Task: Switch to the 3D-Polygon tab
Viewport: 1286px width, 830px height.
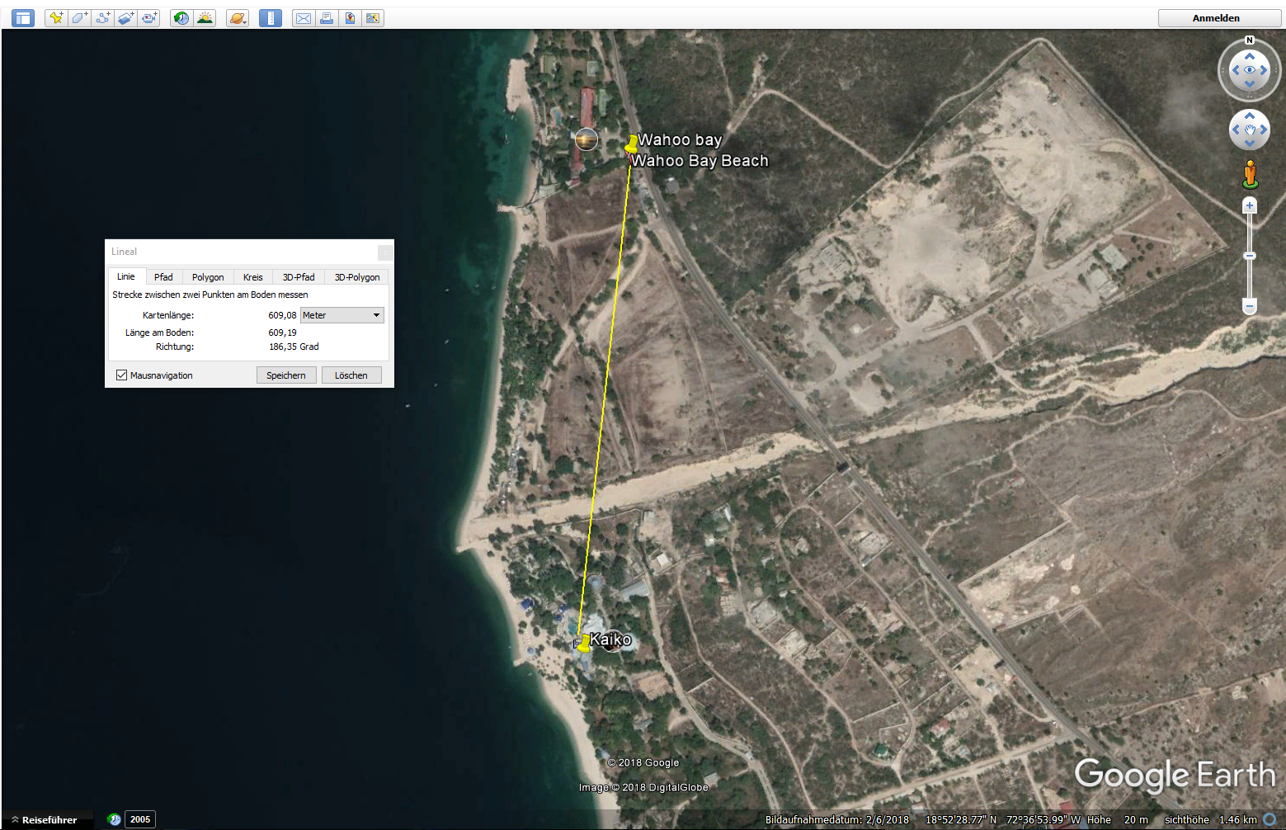Action: pos(357,277)
